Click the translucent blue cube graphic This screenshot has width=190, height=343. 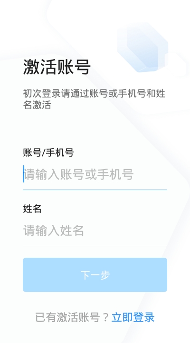[143, 47]
